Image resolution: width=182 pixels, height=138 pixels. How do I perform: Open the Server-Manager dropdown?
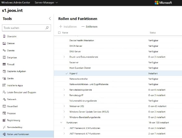(46, 3)
